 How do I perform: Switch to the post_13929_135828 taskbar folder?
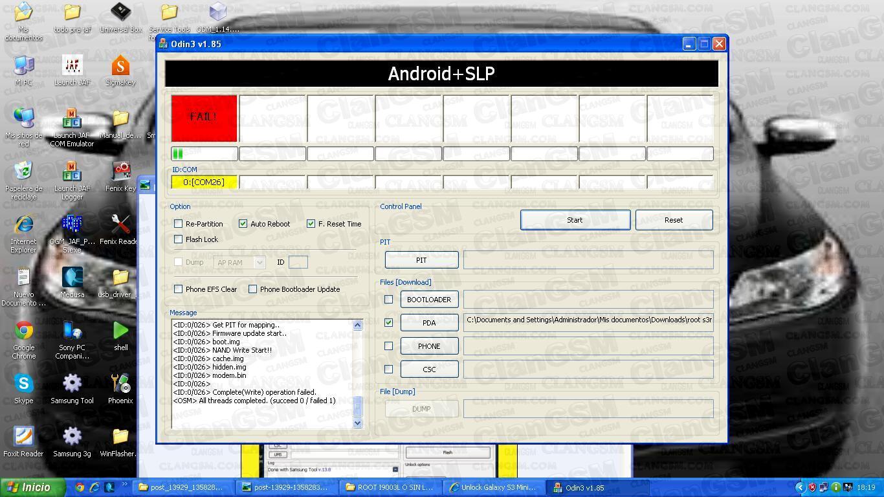coord(182,487)
